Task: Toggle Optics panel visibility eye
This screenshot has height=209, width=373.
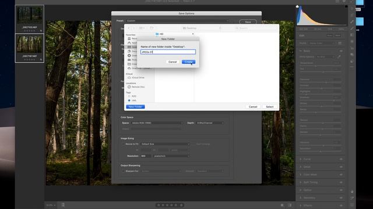Action: pos(341,190)
